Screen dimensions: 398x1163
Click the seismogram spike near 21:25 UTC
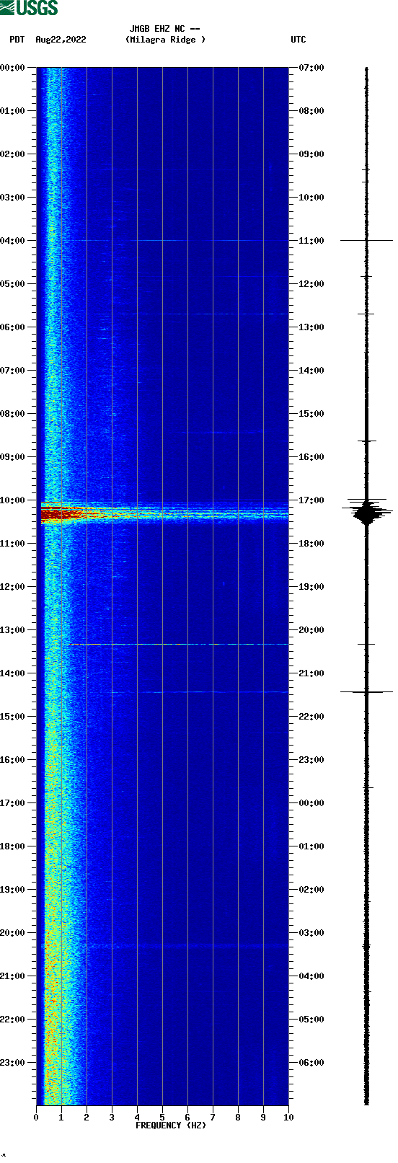click(x=367, y=692)
